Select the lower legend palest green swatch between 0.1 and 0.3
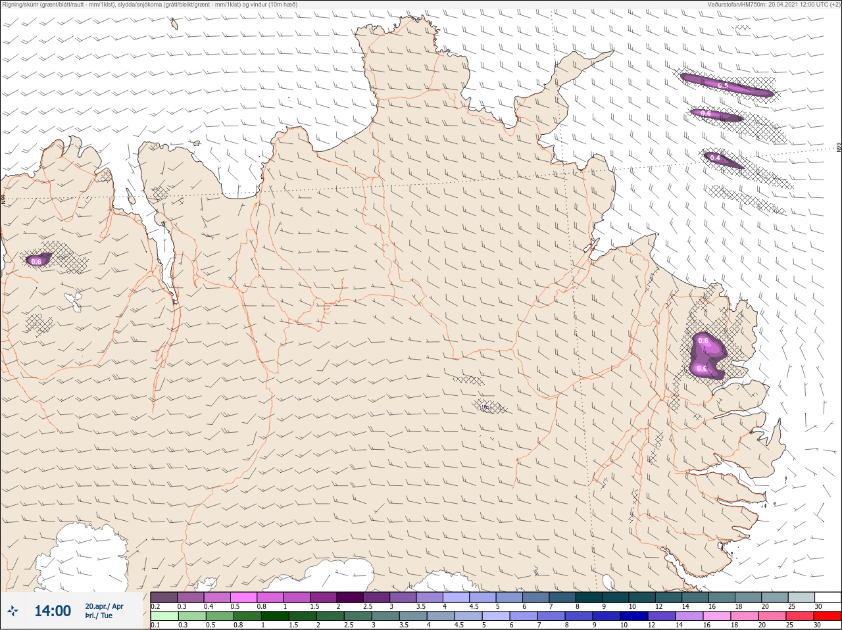The height and width of the screenshot is (630, 842). click(164, 616)
